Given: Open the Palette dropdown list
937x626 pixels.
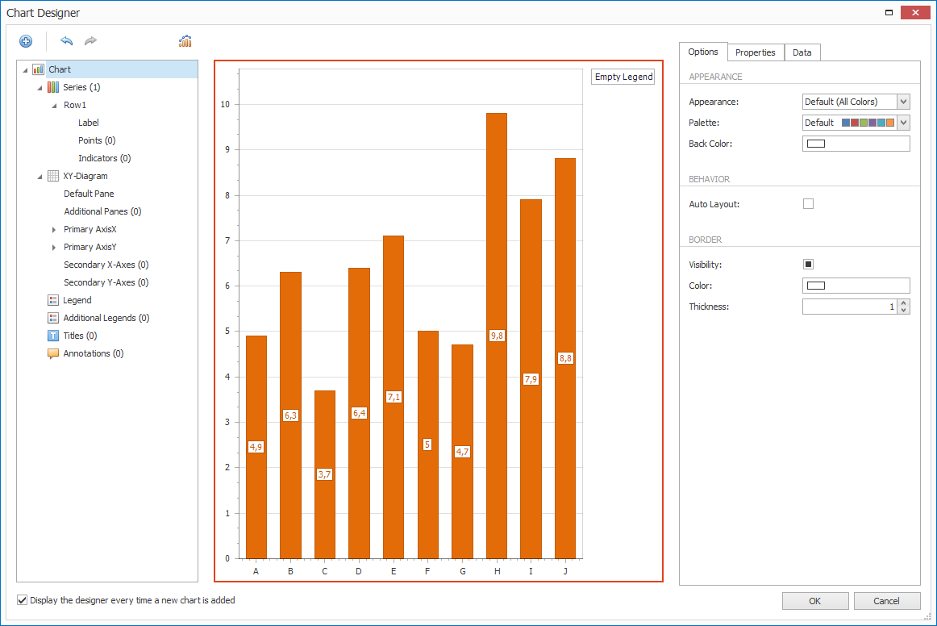Looking at the screenshot, I should 903,123.
